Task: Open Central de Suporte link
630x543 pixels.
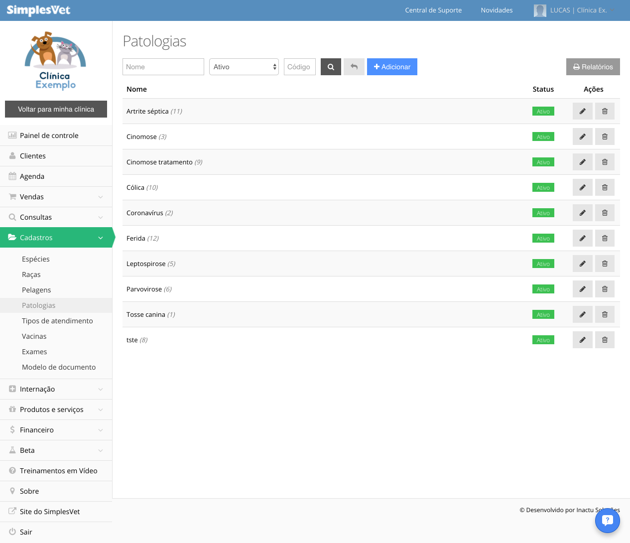Action: [433, 10]
